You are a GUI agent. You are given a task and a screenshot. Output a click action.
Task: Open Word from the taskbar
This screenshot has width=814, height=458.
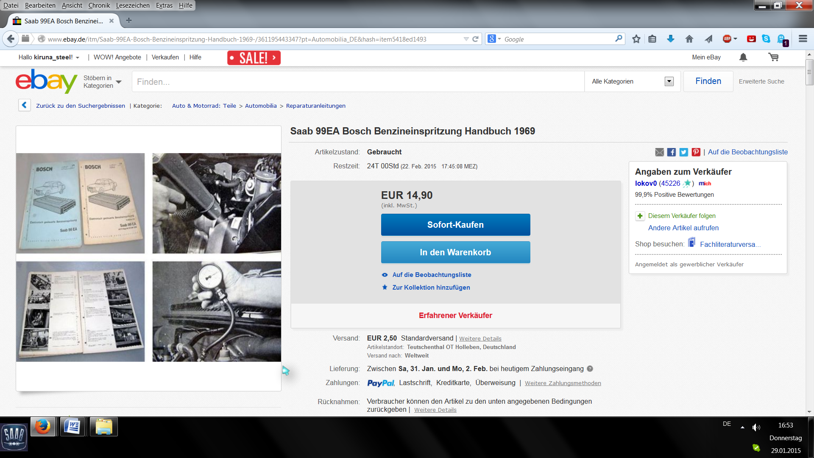(72, 427)
